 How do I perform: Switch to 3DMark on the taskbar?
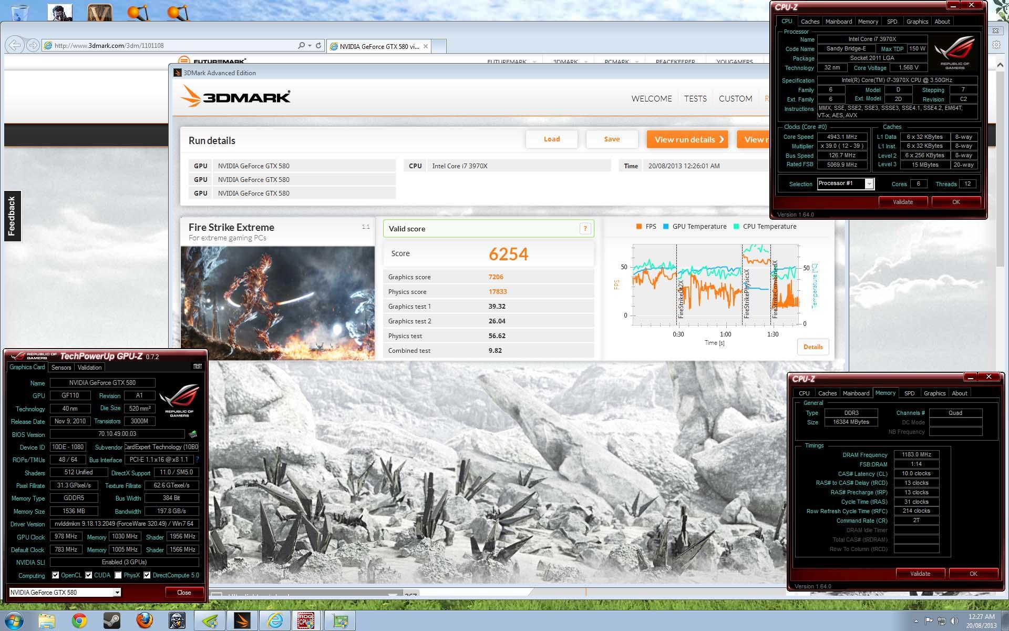click(242, 621)
